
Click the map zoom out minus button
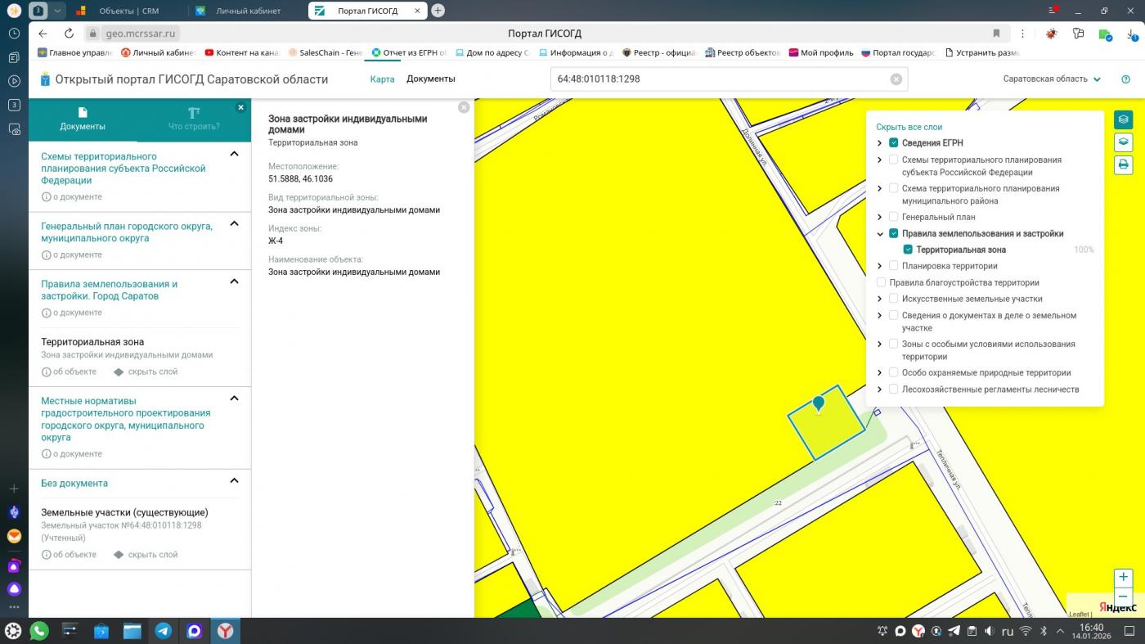pyautogui.click(x=1123, y=597)
